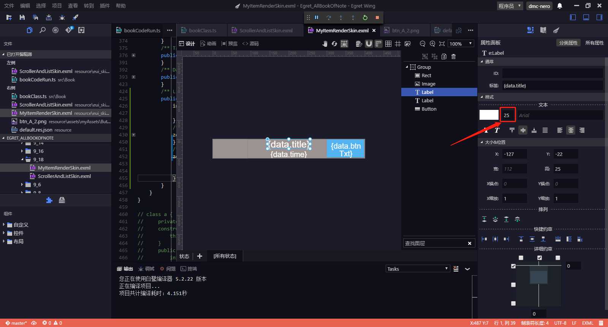Screen dimensions: 608x327
Task: Collapse the 大小&位置 section
Action: coord(482,142)
